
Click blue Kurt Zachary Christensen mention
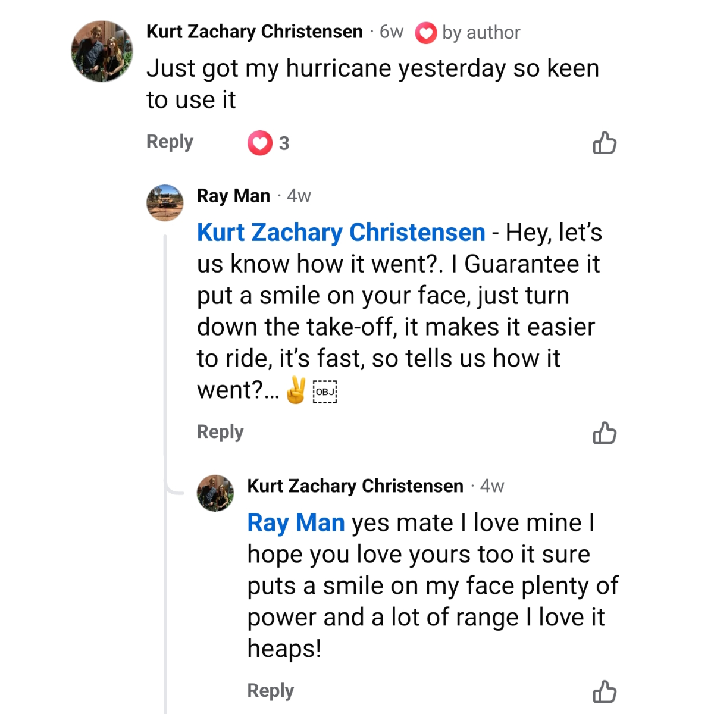pos(341,233)
